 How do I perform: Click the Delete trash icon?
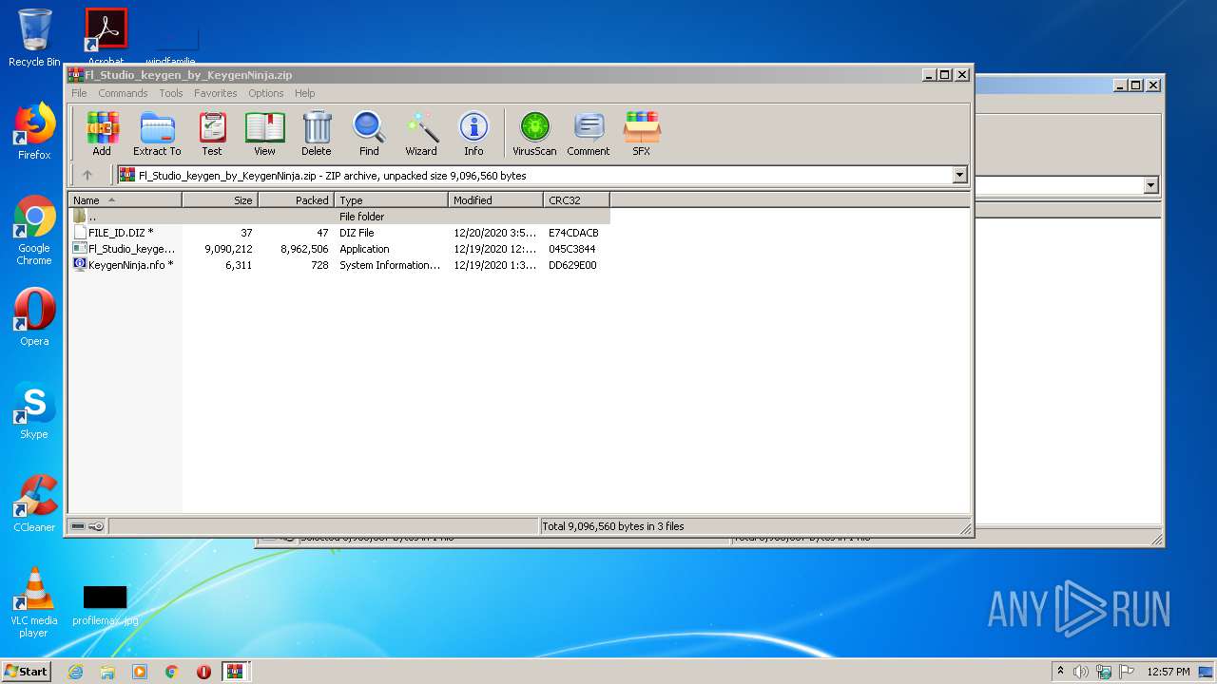point(317,134)
